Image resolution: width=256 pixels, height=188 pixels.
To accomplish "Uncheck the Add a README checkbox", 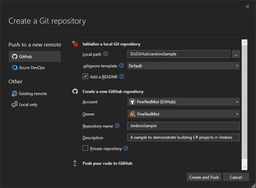I will [x=85, y=76].
